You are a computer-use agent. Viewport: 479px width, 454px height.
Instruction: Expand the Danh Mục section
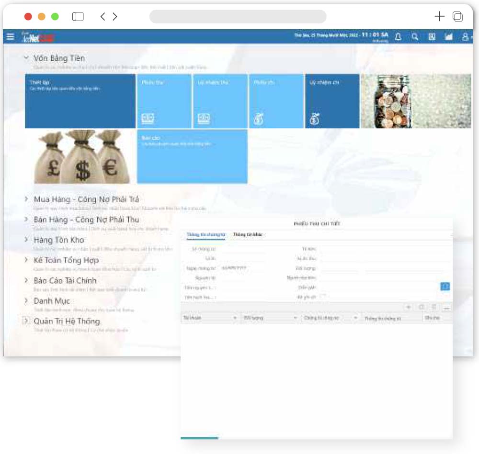pyautogui.click(x=26, y=300)
